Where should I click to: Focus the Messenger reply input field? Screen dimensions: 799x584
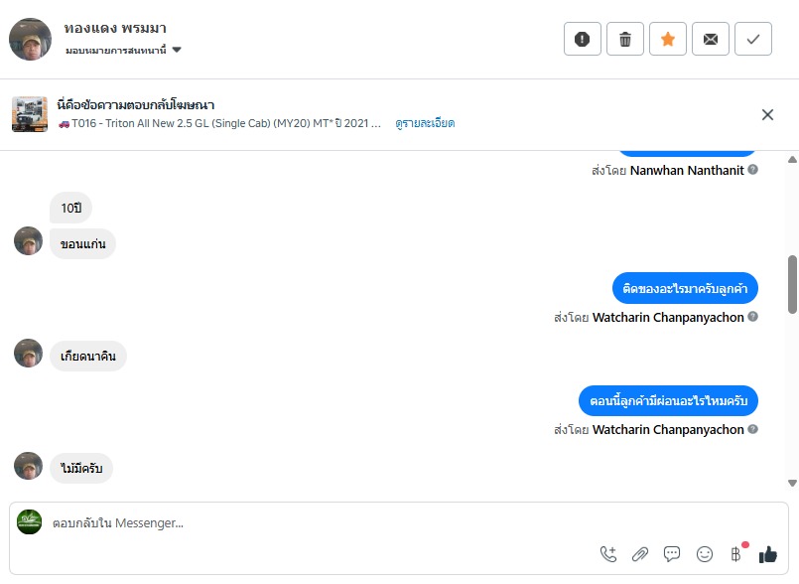tap(298, 522)
